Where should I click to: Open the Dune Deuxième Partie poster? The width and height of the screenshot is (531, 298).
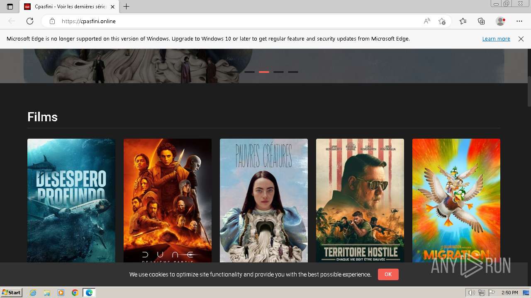168,200
